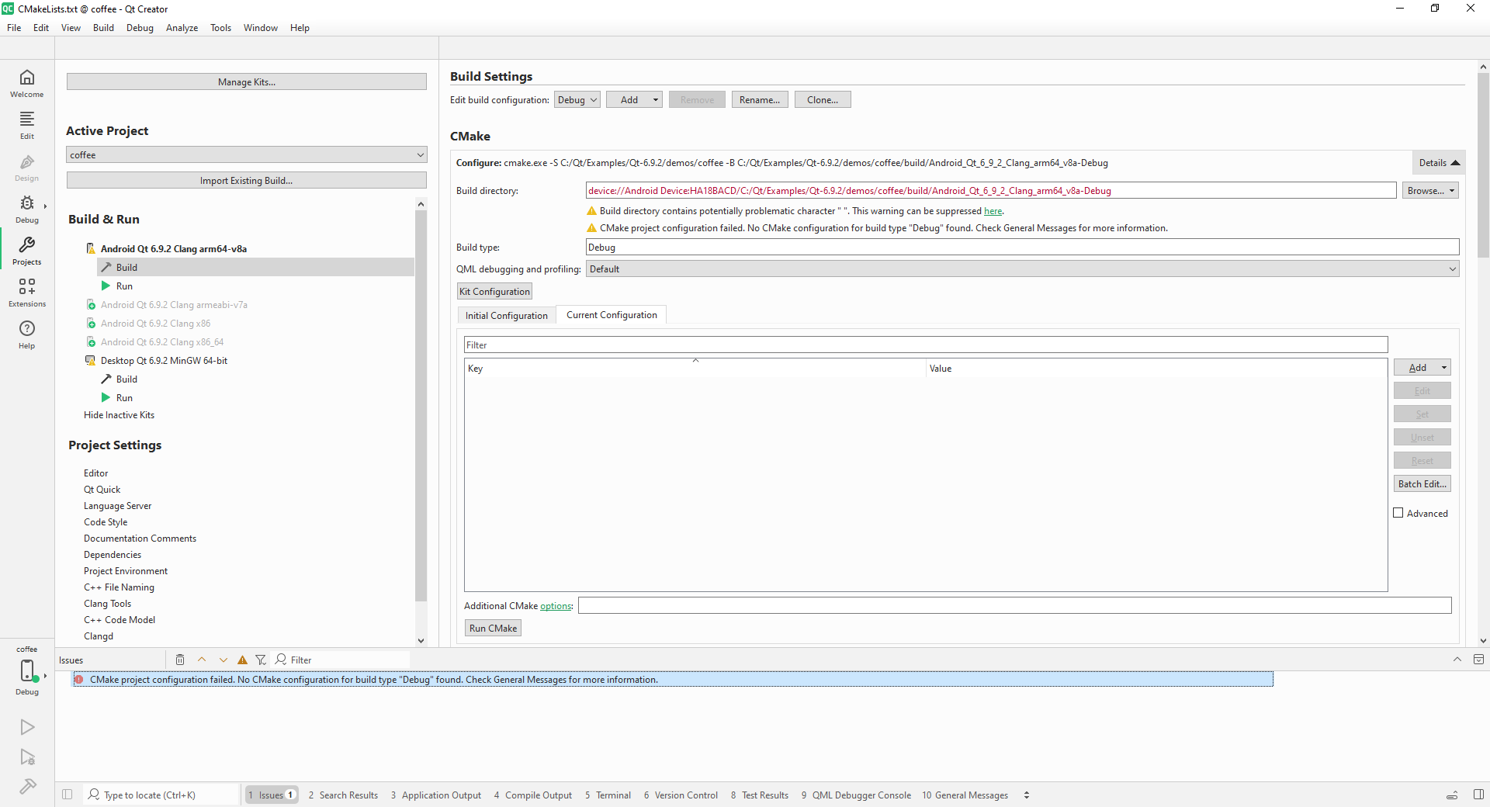Clear the Issues list with trash icon

pyautogui.click(x=180, y=660)
